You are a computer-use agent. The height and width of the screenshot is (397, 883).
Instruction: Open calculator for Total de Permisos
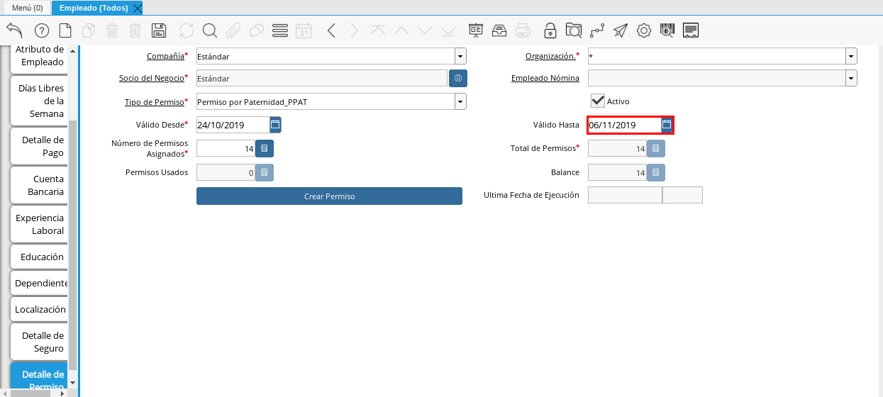pos(656,148)
